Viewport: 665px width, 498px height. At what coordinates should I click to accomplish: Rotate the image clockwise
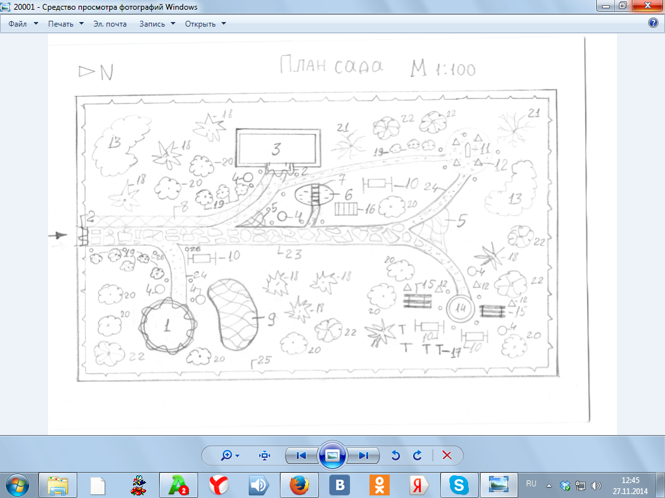pos(418,455)
